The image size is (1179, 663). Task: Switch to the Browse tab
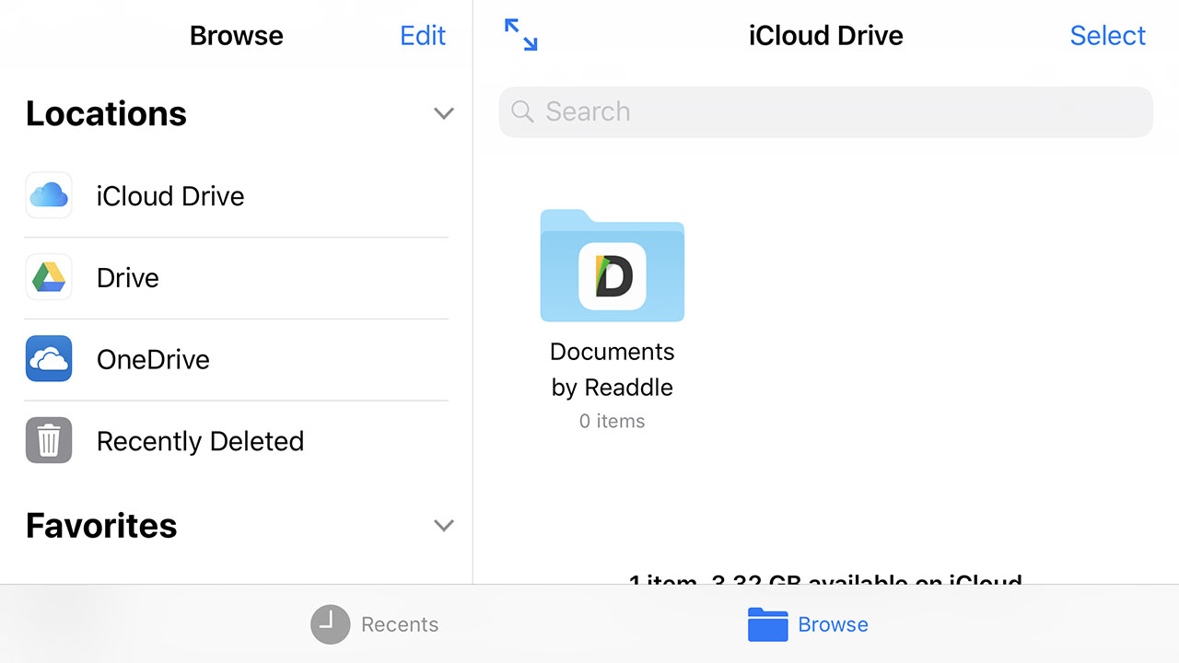(x=808, y=624)
